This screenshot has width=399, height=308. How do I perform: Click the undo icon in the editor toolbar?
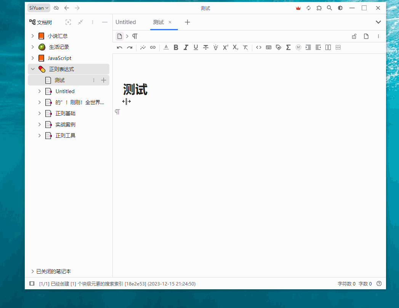[119, 47]
